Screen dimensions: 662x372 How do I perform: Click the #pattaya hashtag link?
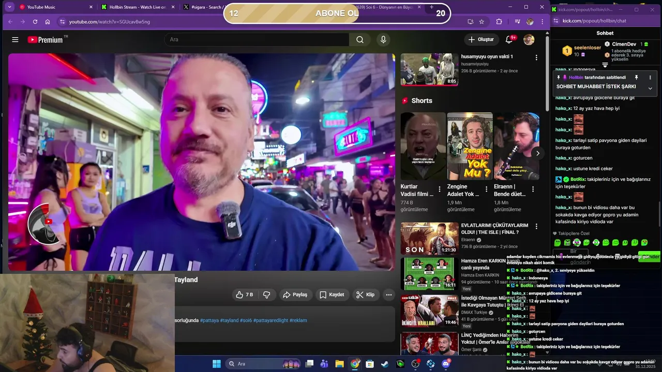click(x=209, y=320)
